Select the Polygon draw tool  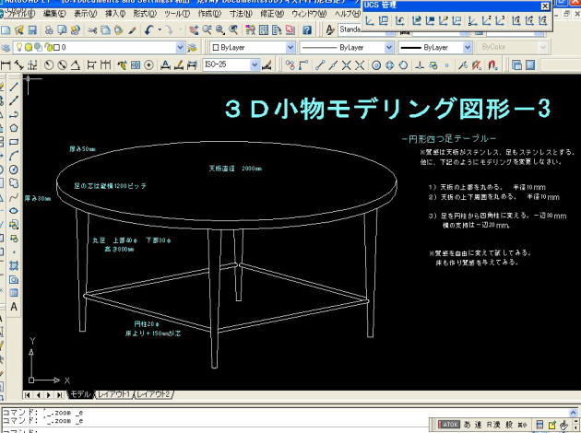[14, 128]
